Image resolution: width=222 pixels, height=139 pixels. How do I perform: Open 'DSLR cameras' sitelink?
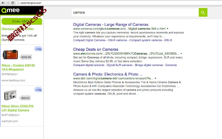coord(117,40)
